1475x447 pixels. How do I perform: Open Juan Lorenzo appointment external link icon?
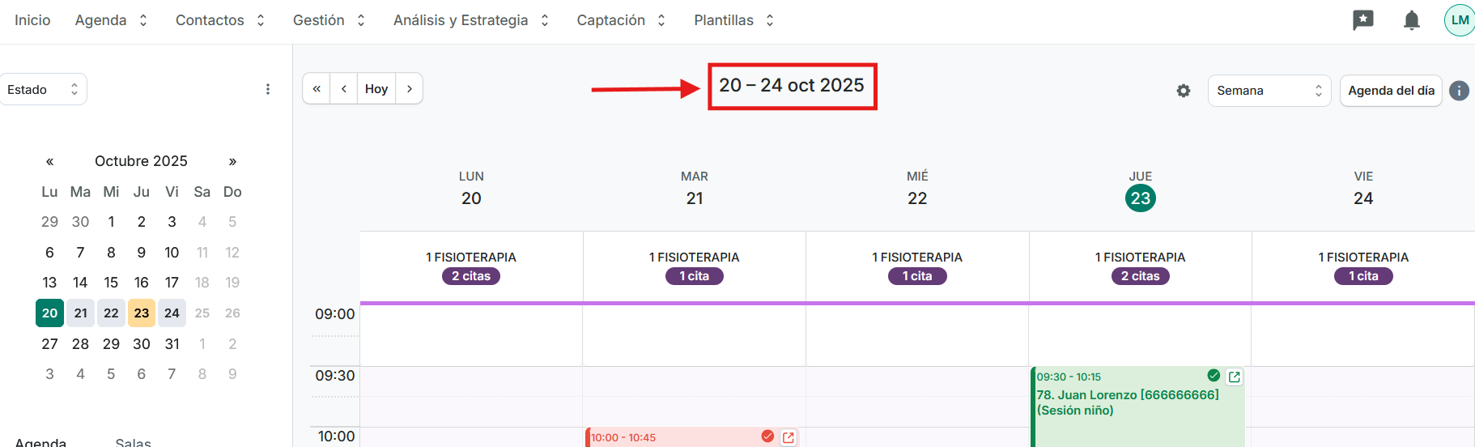1235,377
